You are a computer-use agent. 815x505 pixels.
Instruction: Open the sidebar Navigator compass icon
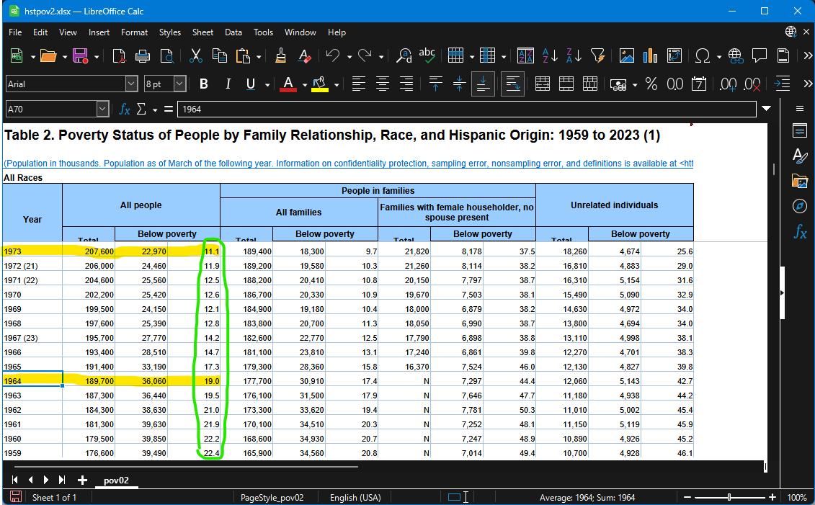pos(799,206)
